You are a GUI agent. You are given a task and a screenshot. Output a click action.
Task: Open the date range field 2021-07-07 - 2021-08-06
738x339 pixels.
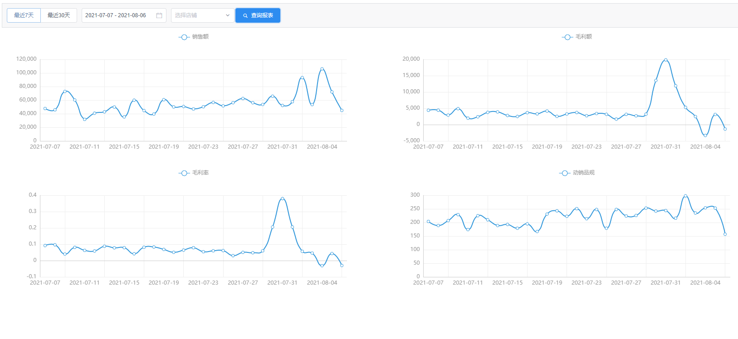pos(124,15)
